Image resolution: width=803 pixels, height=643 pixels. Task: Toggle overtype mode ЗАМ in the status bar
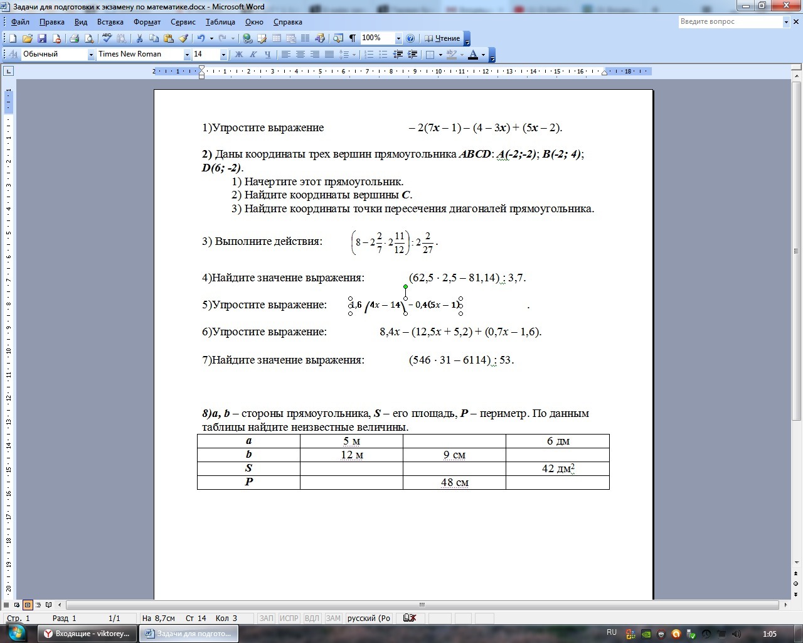[333, 619]
